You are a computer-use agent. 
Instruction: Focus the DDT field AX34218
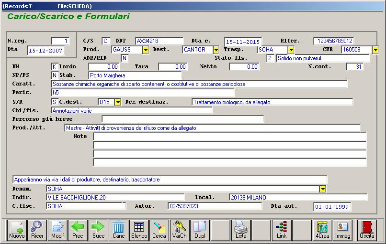(159, 41)
